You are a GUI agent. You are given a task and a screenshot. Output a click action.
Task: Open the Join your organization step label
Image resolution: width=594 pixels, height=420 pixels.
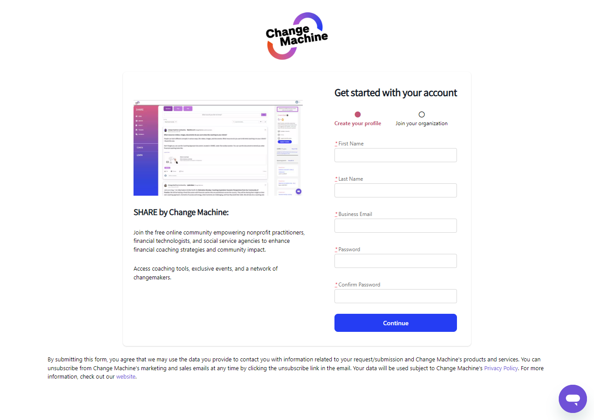point(422,123)
